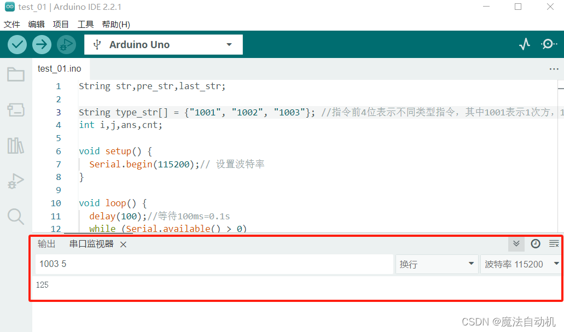Open the 波特率 115200 baud dropdown

(521, 264)
